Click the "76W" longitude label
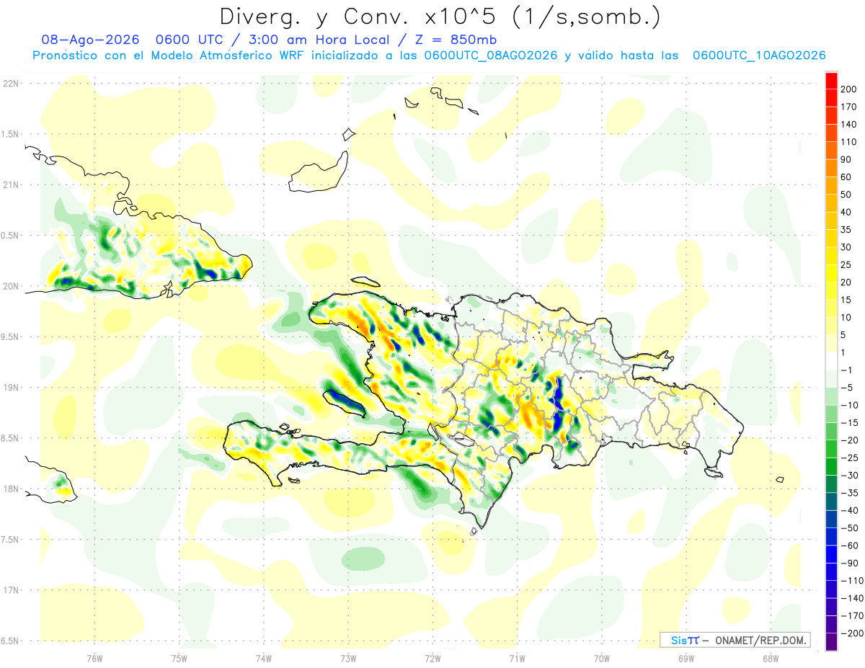Viewport: 865px width, 668px height. [94, 658]
